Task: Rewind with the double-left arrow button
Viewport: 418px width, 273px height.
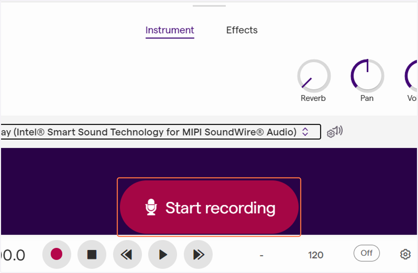Action: [x=127, y=255]
